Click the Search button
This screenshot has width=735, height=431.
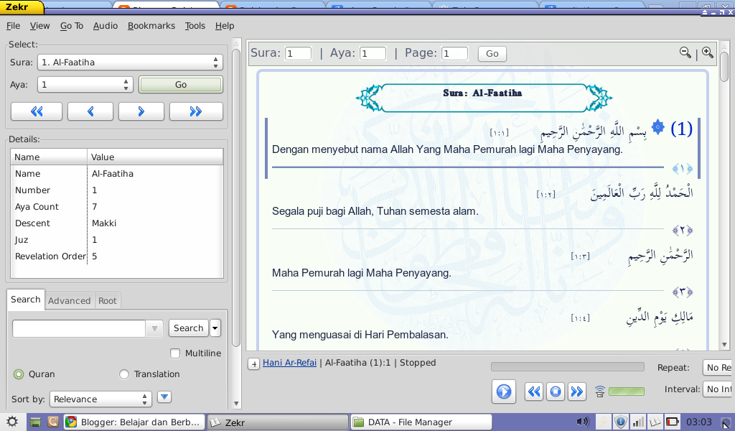pos(189,328)
